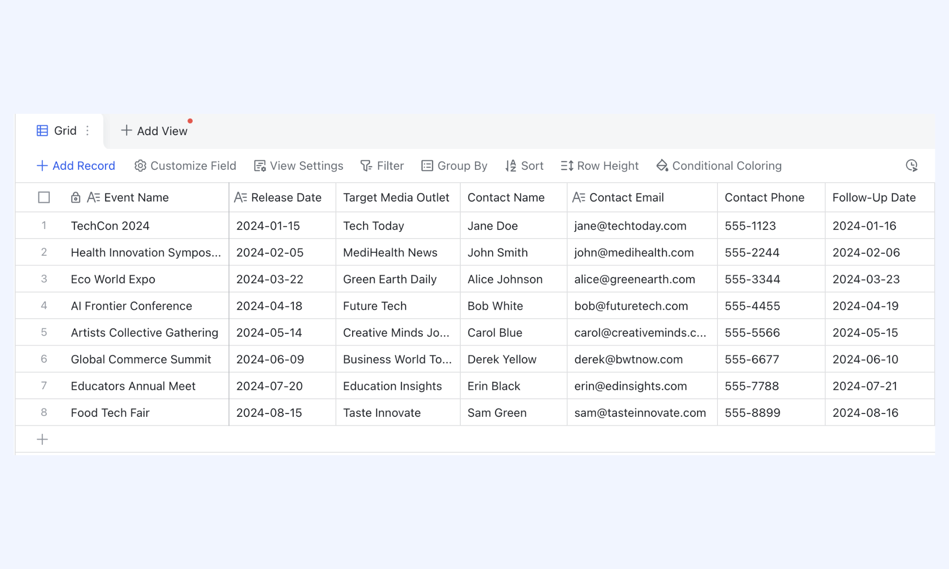The image size is (949, 569).
Task: Select phone number 555-8899
Action: [772, 413]
